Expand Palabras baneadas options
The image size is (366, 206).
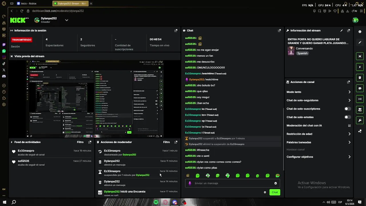coord(349,142)
